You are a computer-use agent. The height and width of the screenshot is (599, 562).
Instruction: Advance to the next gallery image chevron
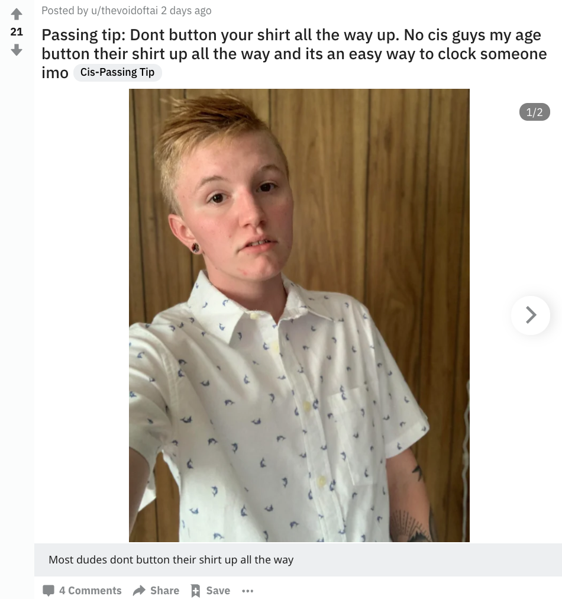click(x=530, y=315)
